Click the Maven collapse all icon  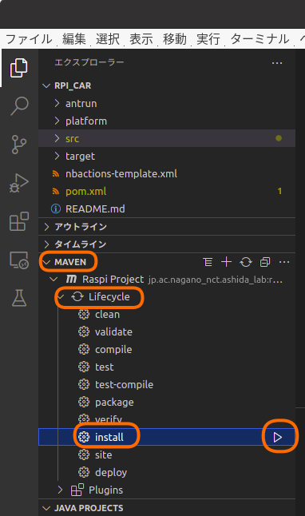tap(265, 262)
